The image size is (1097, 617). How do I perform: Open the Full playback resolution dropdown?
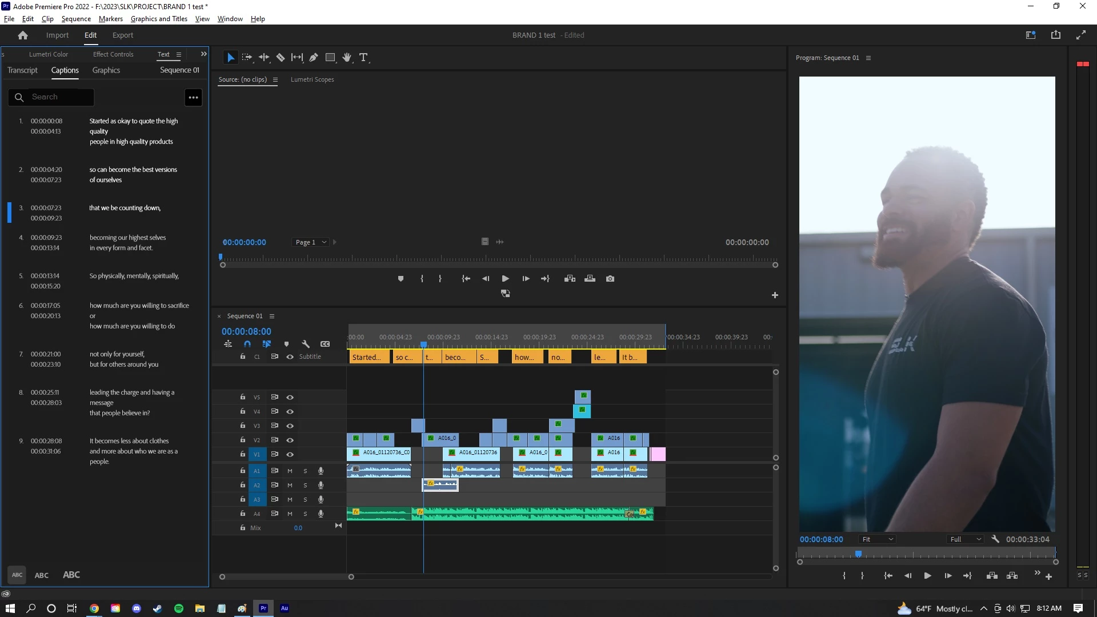pyautogui.click(x=966, y=539)
